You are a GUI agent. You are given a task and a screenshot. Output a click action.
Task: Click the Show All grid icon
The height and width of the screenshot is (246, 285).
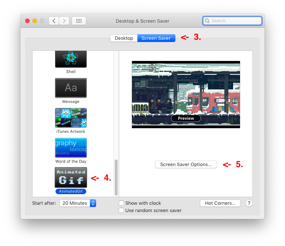pos(79,21)
